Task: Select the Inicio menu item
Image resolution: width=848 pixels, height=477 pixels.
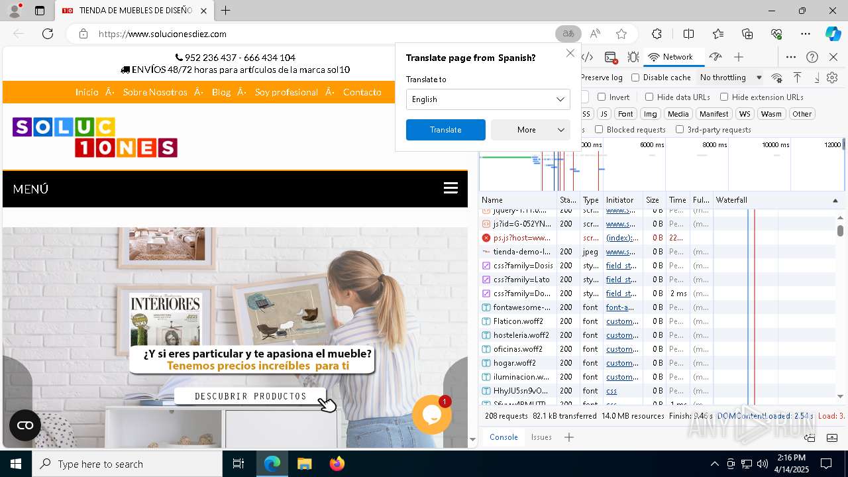Action: pyautogui.click(x=87, y=92)
